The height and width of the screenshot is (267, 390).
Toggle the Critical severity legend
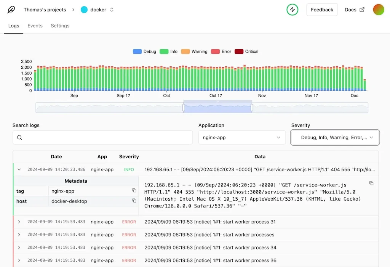[x=246, y=51]
